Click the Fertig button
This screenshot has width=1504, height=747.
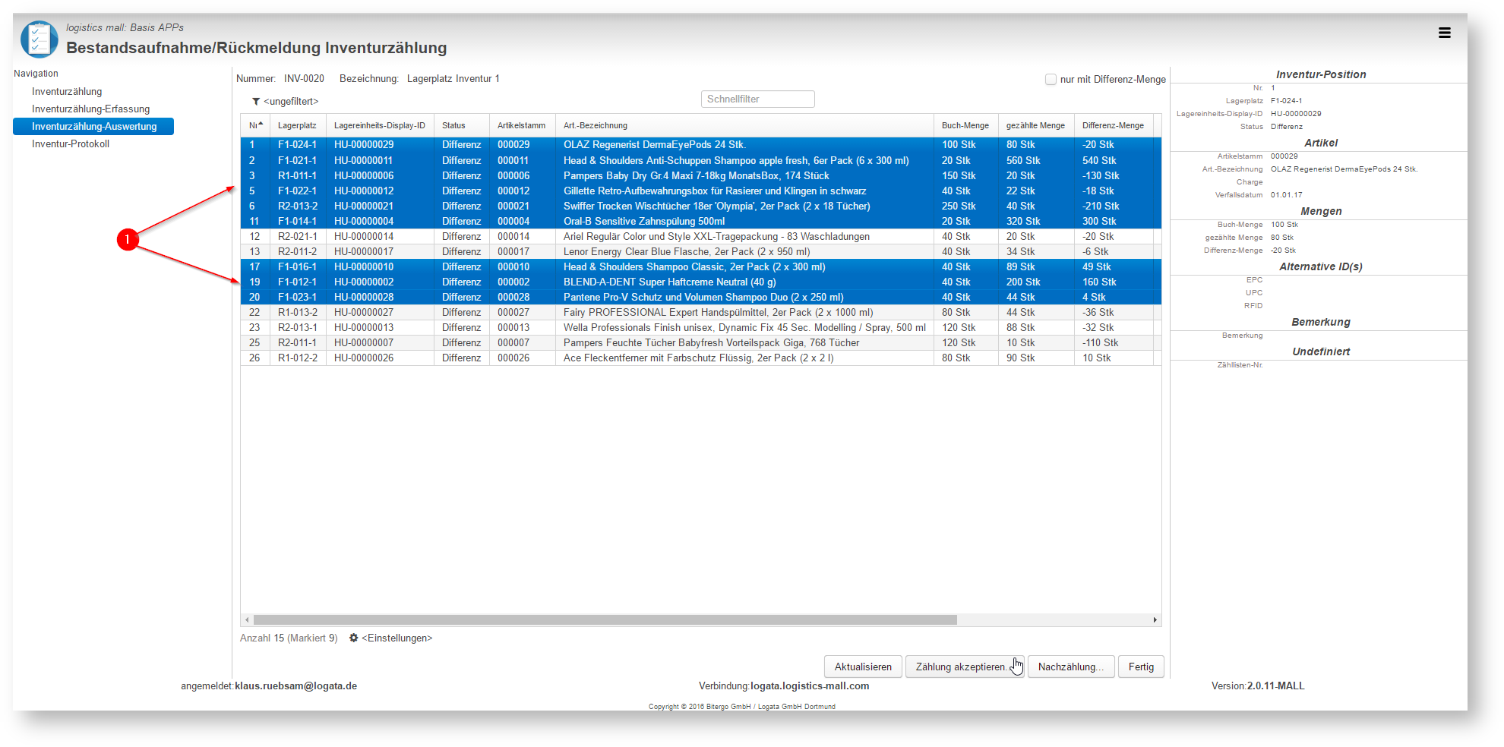[1141, 667]
